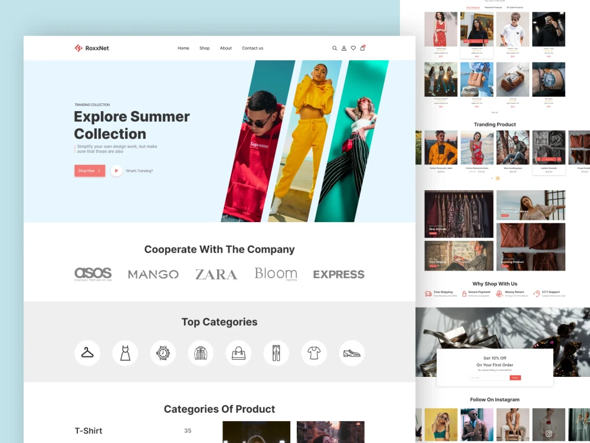This screenshot has height=443, width=590.
Task: Click the What's Tranding? link
Action: [x=139, y=171]
